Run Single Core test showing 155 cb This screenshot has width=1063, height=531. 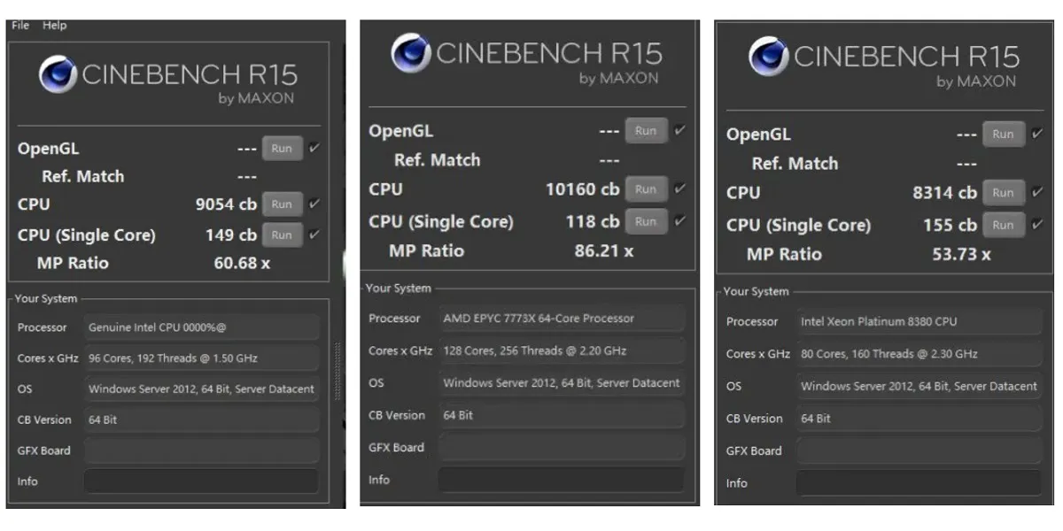(x=1004, y=225)
